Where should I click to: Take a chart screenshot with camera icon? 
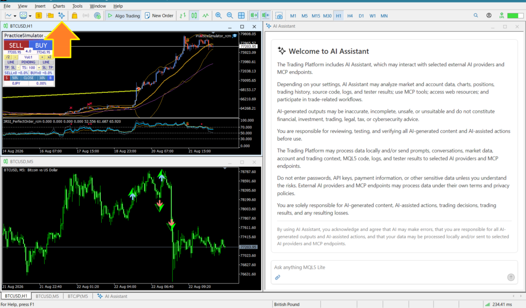point(279,15)
